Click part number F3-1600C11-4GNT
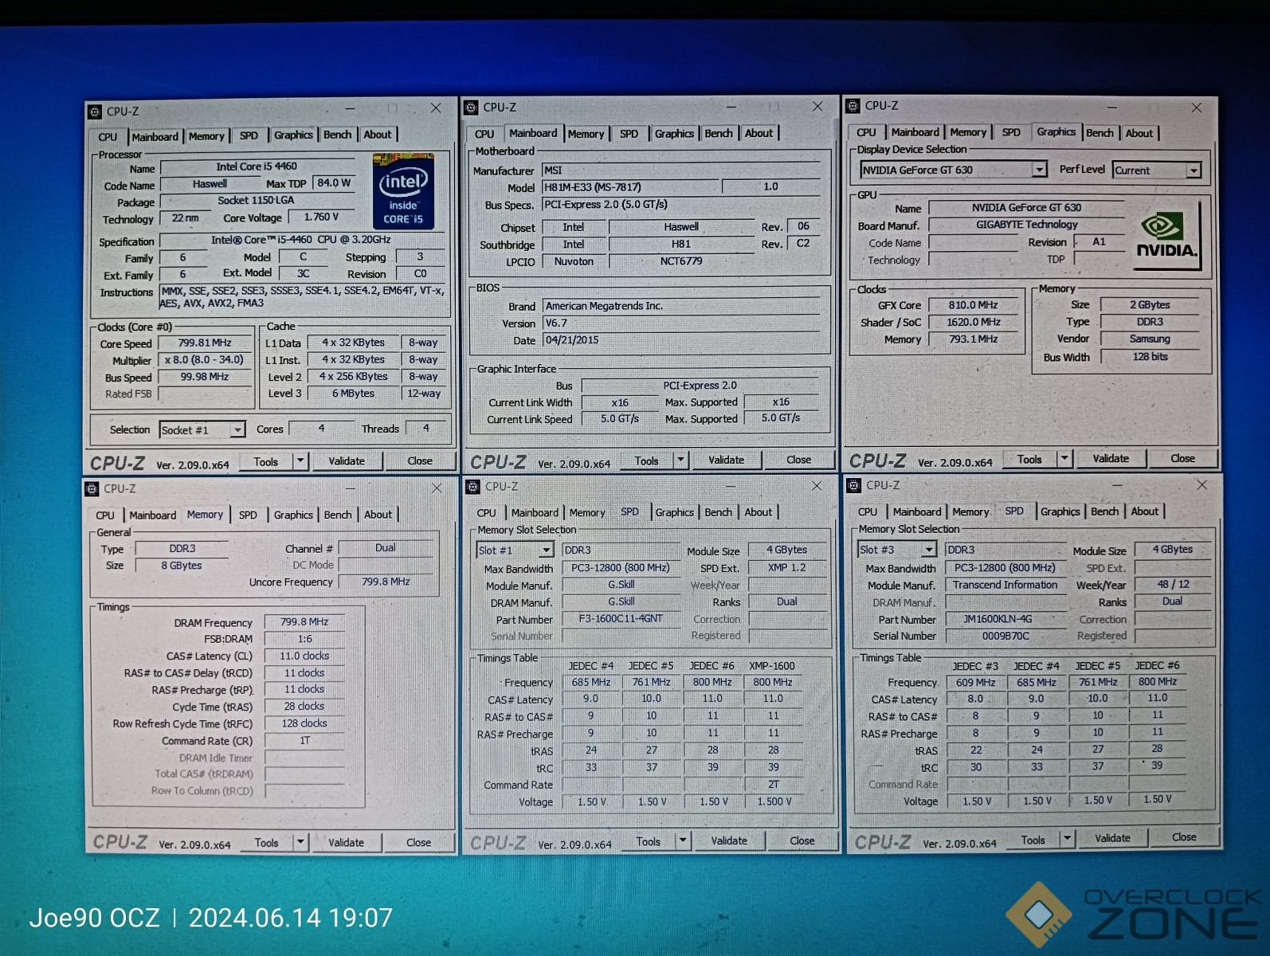Viewport: 1270px width, 956px height. pos(621,619)
